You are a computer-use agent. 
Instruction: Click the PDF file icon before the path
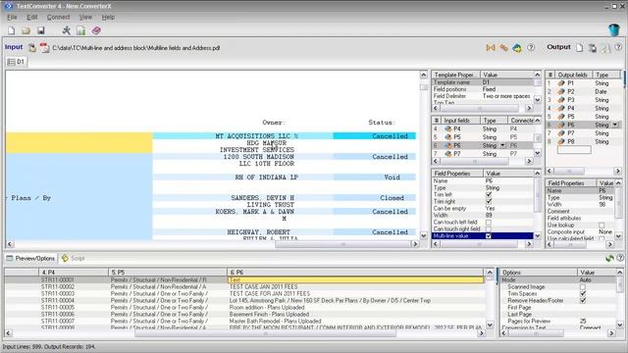44,48
